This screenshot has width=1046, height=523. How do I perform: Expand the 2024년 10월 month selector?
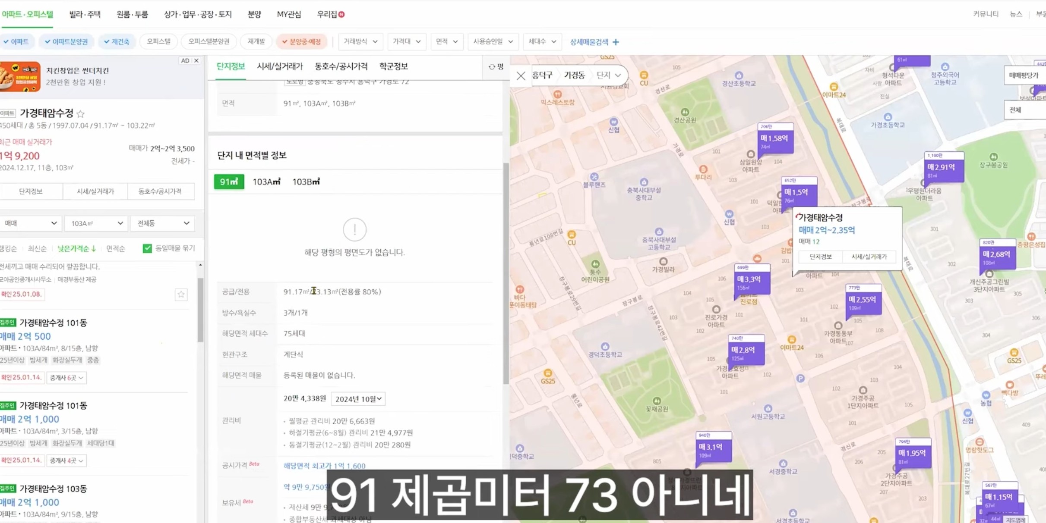click(358, 399)
